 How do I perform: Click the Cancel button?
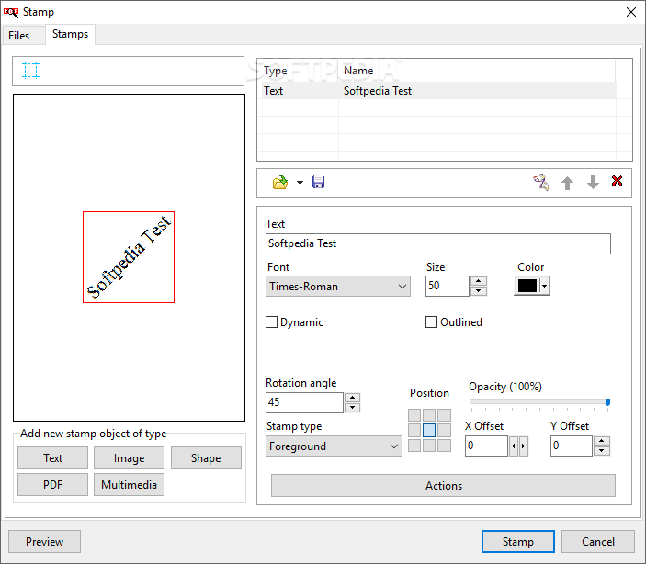tap(598, 541)
